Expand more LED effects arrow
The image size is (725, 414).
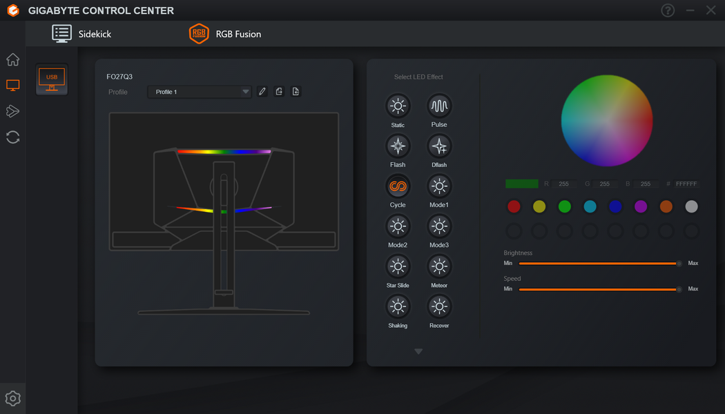click(418, 352)
